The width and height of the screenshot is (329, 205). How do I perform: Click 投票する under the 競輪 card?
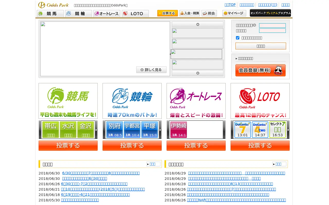click(132, 146)
